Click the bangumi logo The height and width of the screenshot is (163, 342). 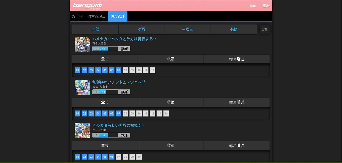tap(87, 5)
